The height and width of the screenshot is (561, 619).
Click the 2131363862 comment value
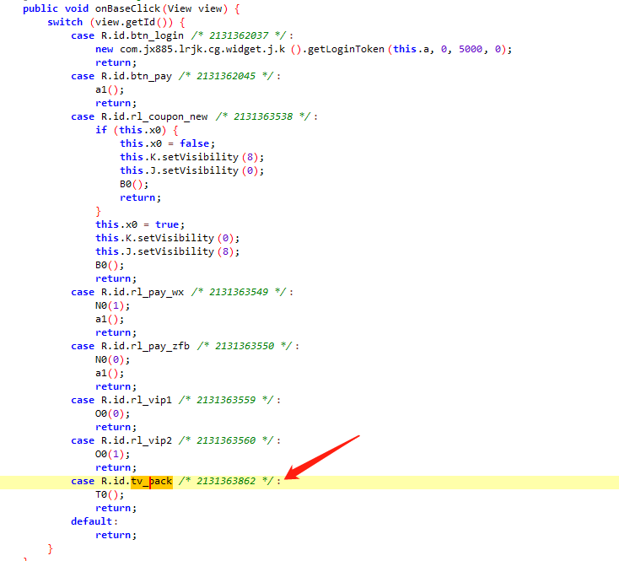tap(227, 481)
